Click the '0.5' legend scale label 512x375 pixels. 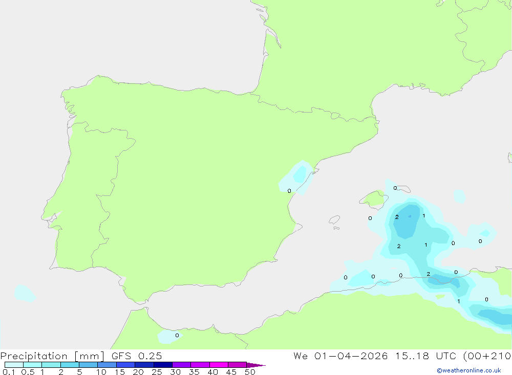[x=28, y=372]
